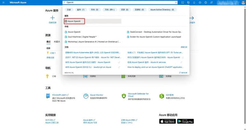This screenshot has height=130, width=246.
Task: Open 订阅 1 resource row
Action: (x=53, y=53)
